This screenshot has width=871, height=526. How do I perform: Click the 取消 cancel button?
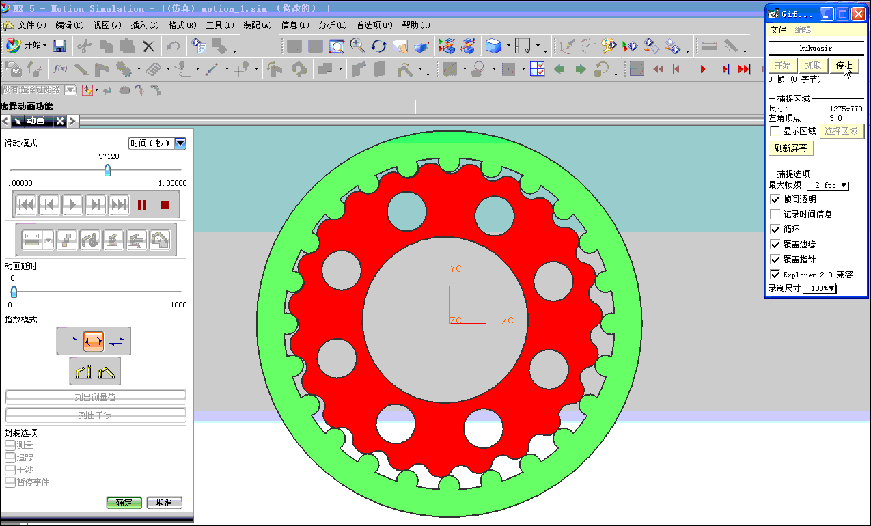[165, 503]
